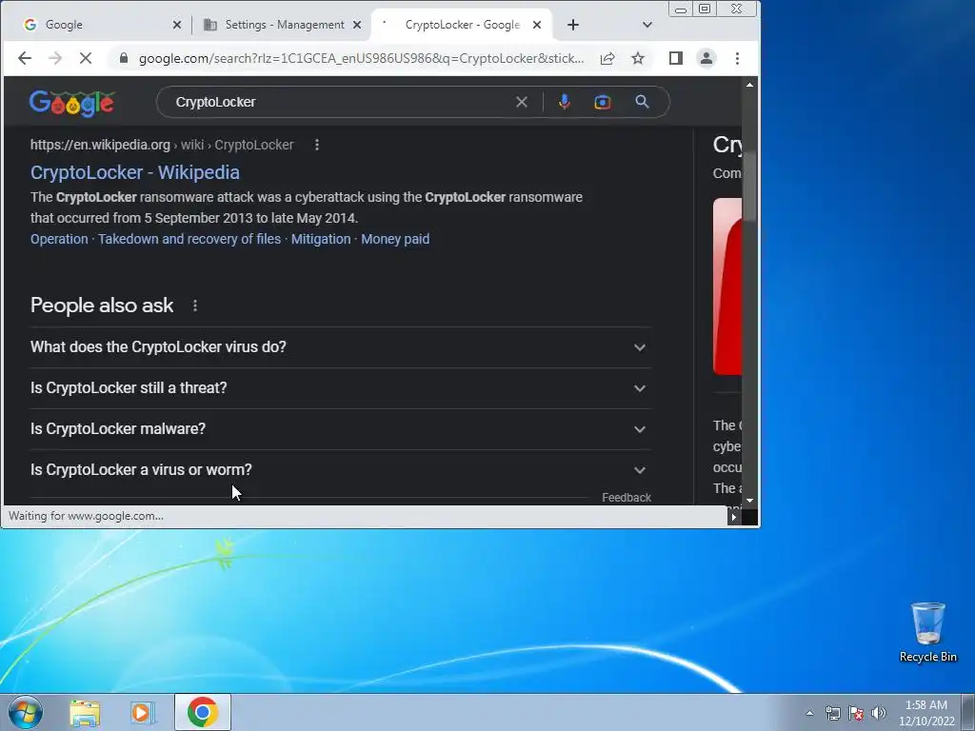Click the network tray icon
Image resolution: width=975 pixels, height=731 pixels.
(832, 713)
